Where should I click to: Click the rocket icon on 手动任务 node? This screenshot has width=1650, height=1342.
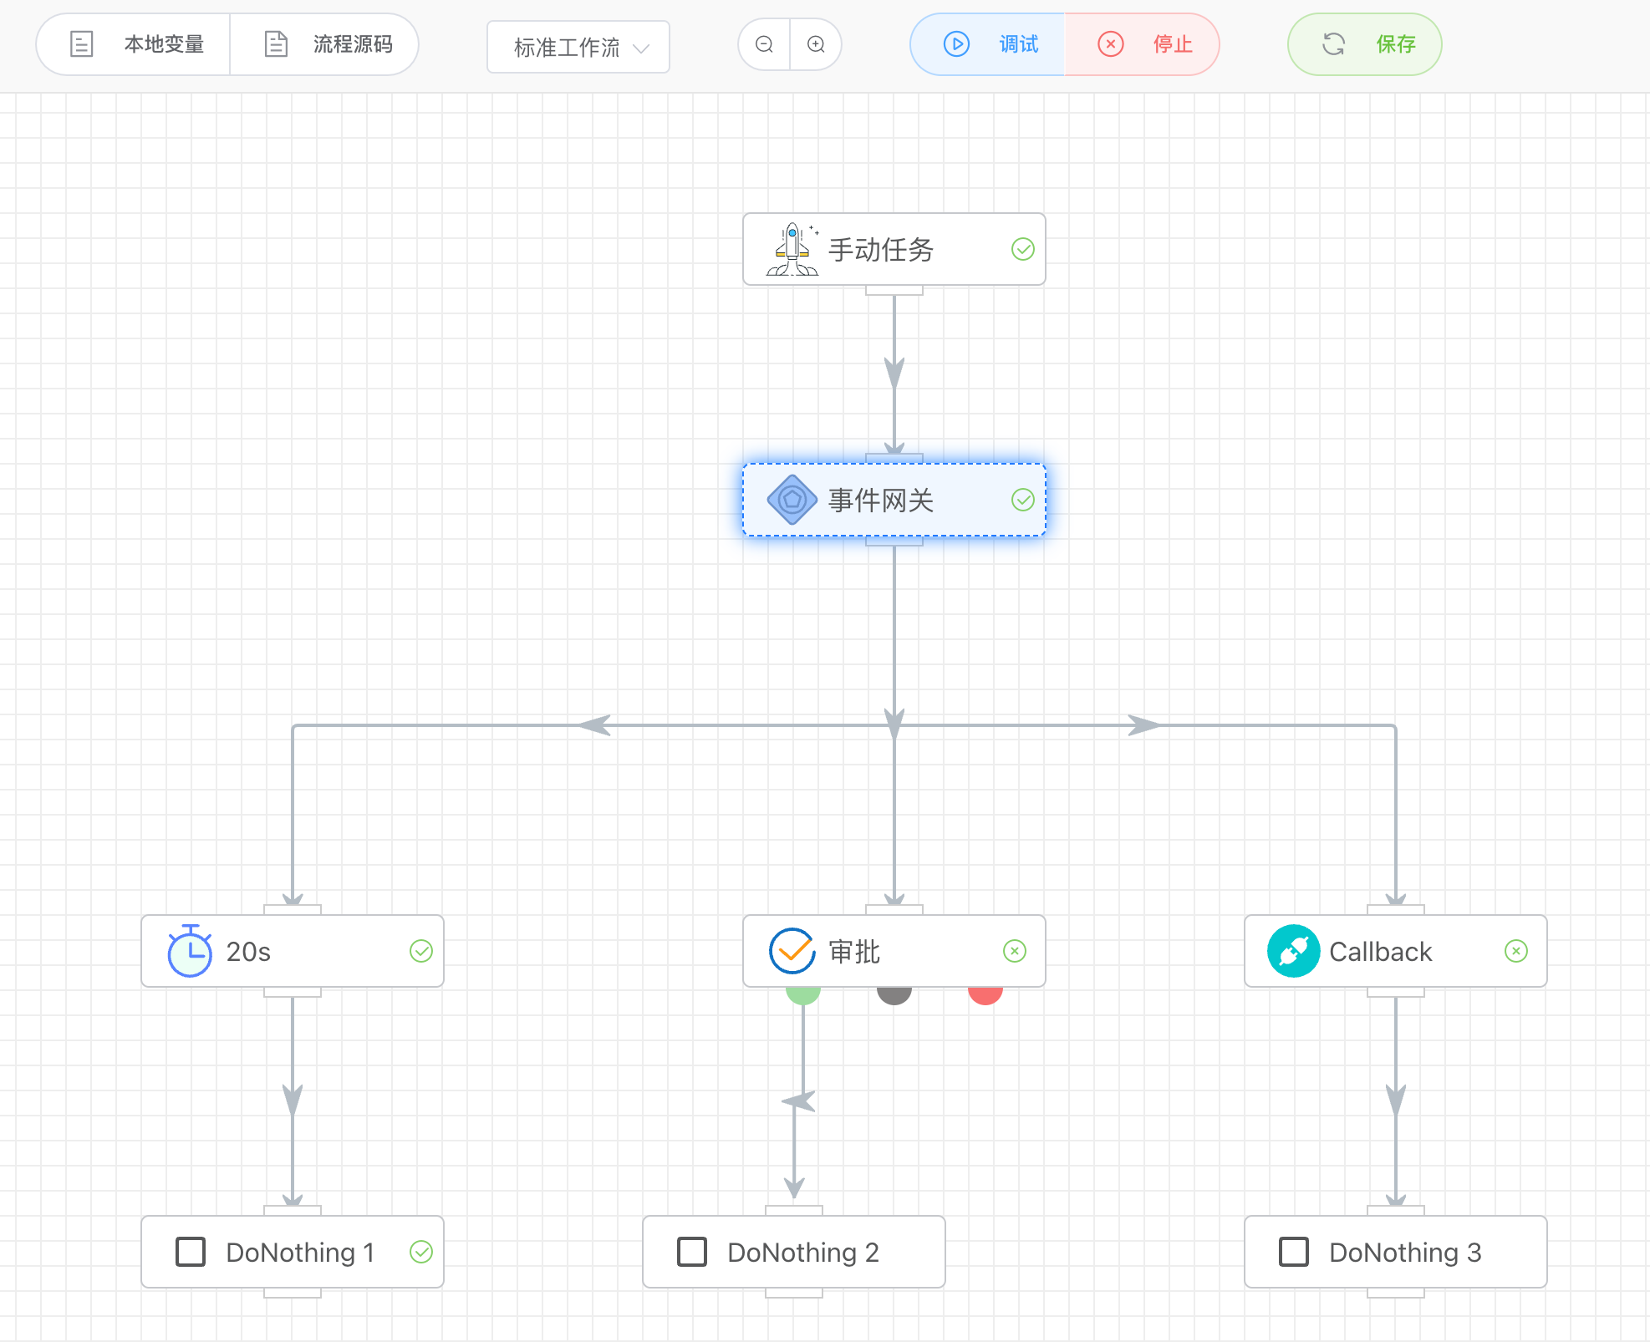click(x=792, y=249)
